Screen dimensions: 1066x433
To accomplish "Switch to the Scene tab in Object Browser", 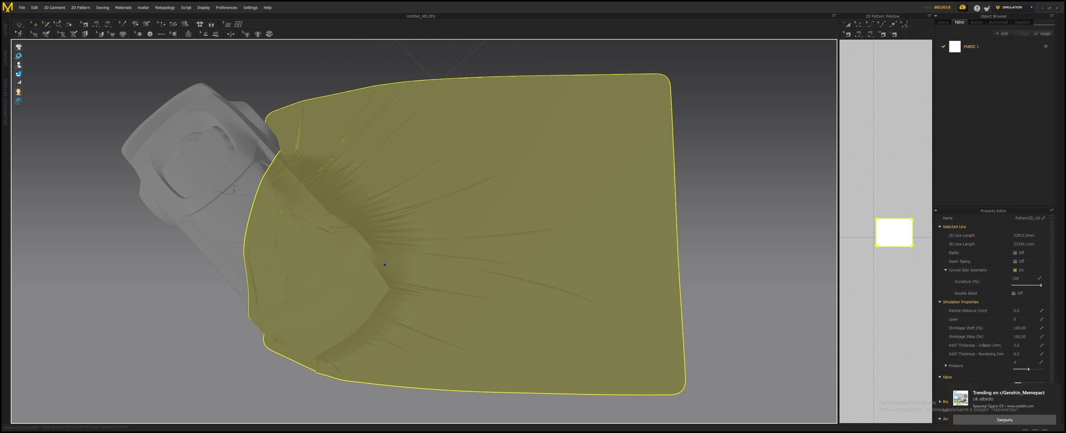I will coord(943,22).
